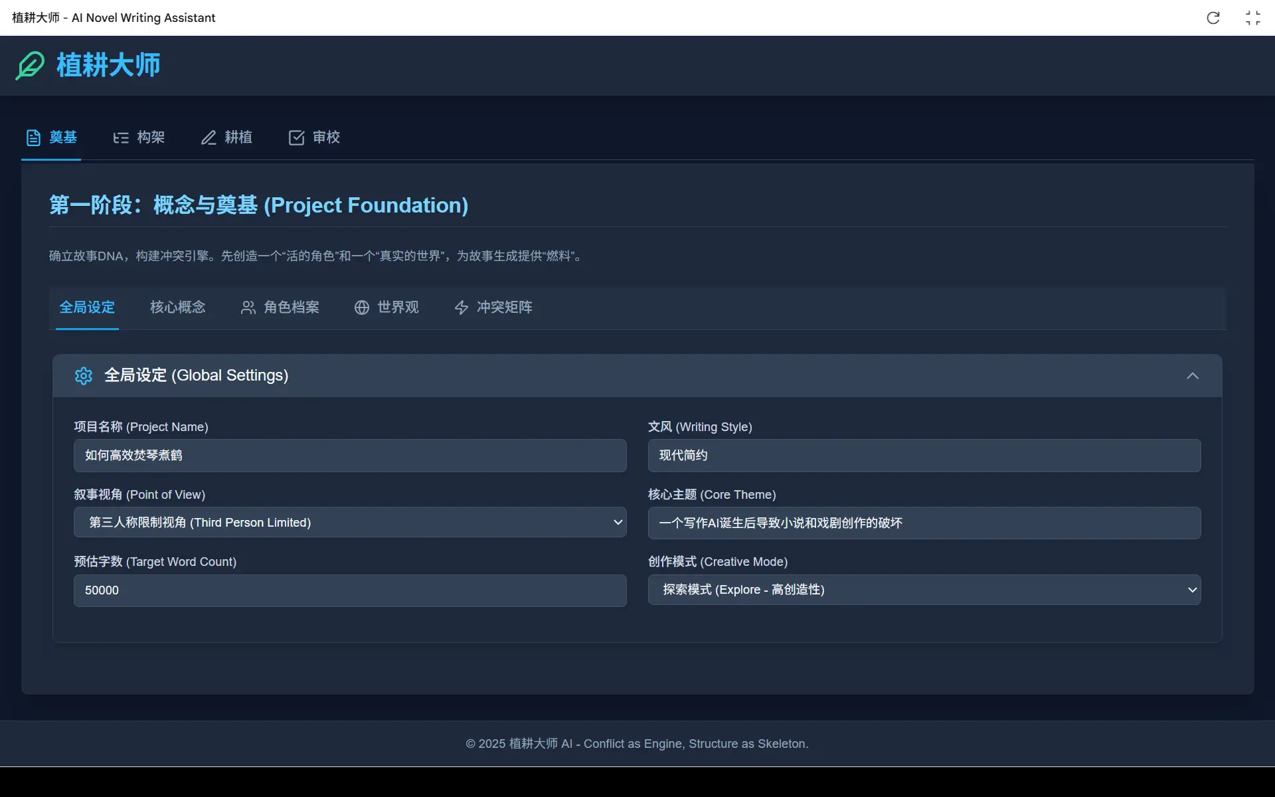Select the 奠基 main tab
The height and width of the screenshot is (797, 1275).
(52, 137)
